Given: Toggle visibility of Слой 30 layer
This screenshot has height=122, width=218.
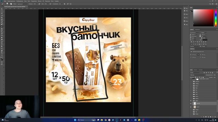Looking at the screenshot, I should (x=191, y=103).
